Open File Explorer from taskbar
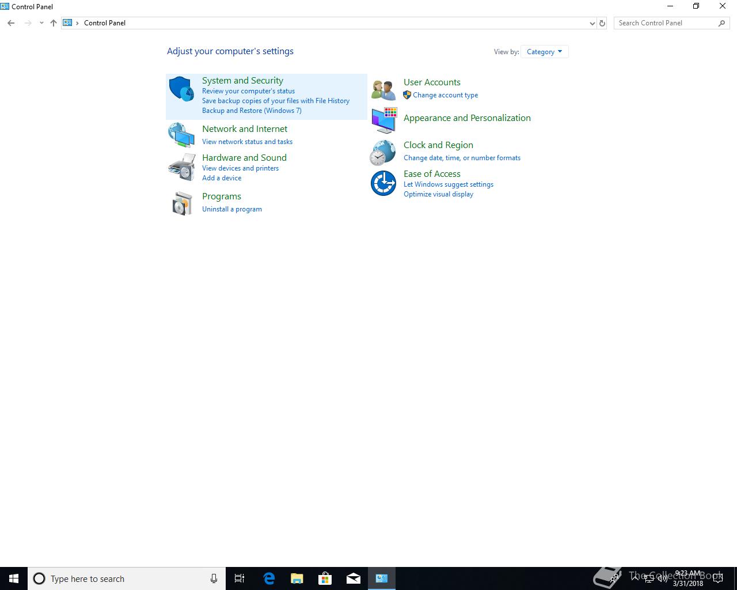 [x=297, y=578]
